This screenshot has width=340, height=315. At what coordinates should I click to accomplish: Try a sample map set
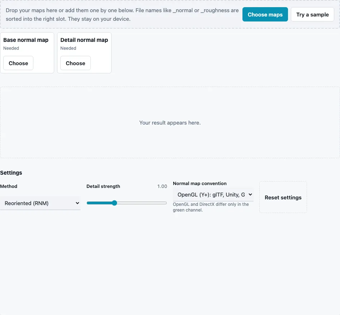click(x=312, y=14)
